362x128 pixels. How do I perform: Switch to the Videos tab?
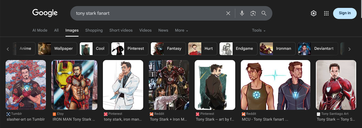[145, 30]
